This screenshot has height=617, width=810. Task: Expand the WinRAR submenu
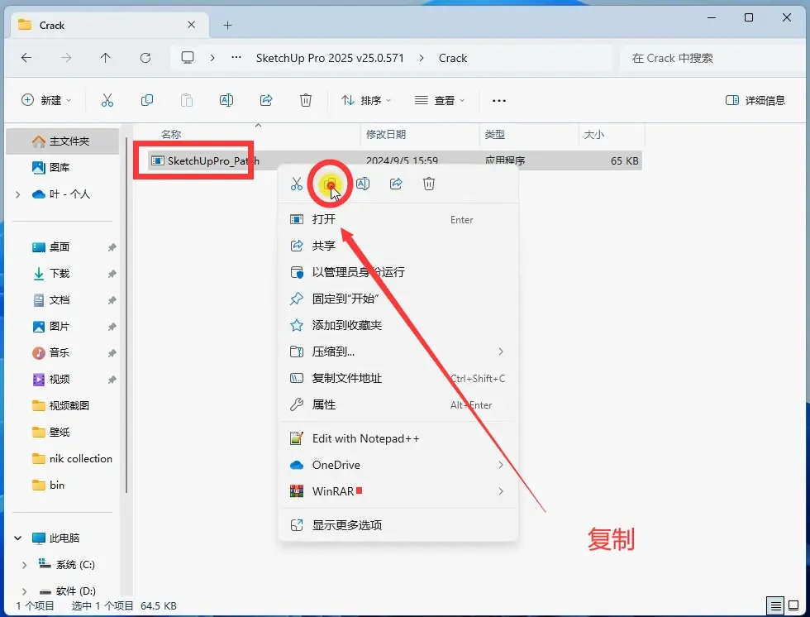[x=501, y=491]
